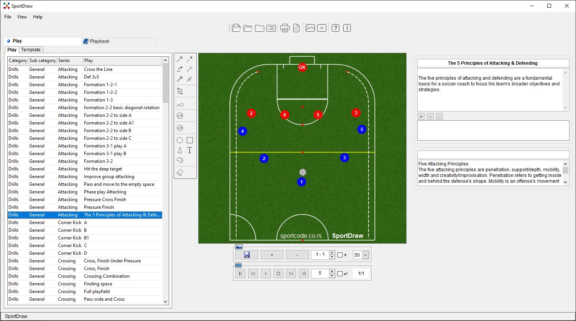This screenshot has width=576, height=321.
Task: Click the question mark help icon
Action: coord(336,28)
